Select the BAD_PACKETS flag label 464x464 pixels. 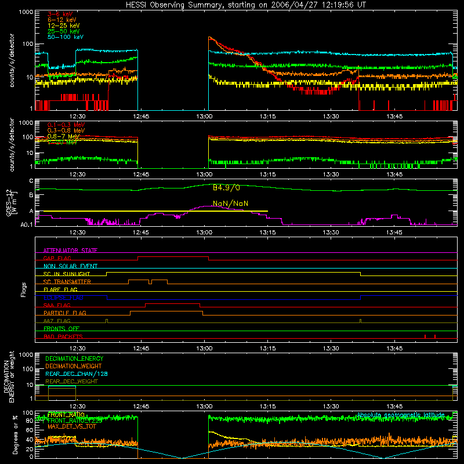coord(63,336)
